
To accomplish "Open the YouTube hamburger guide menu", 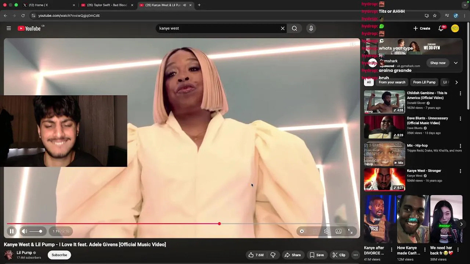I will 9,28.
